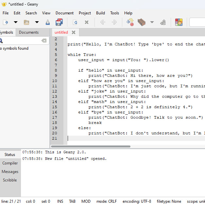Click the Open file folder icon
This screenshot has height=205, width=205.
26,22
